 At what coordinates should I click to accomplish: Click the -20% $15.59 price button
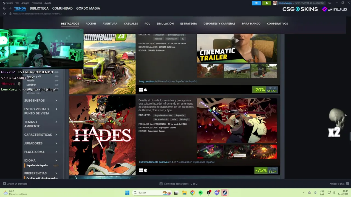[x=265, y=90]
